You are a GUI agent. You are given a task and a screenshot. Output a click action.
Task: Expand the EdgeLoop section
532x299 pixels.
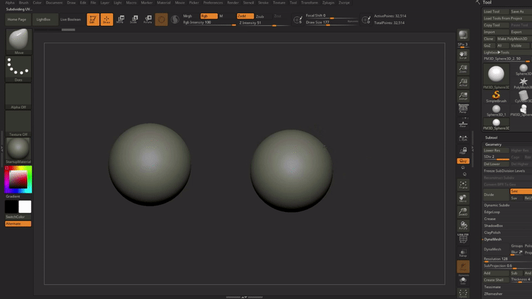point(492,212)
